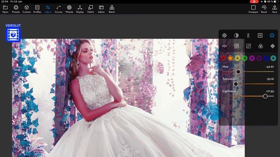Open the Admin panel
280x157 pixels.
coord(101,9)
